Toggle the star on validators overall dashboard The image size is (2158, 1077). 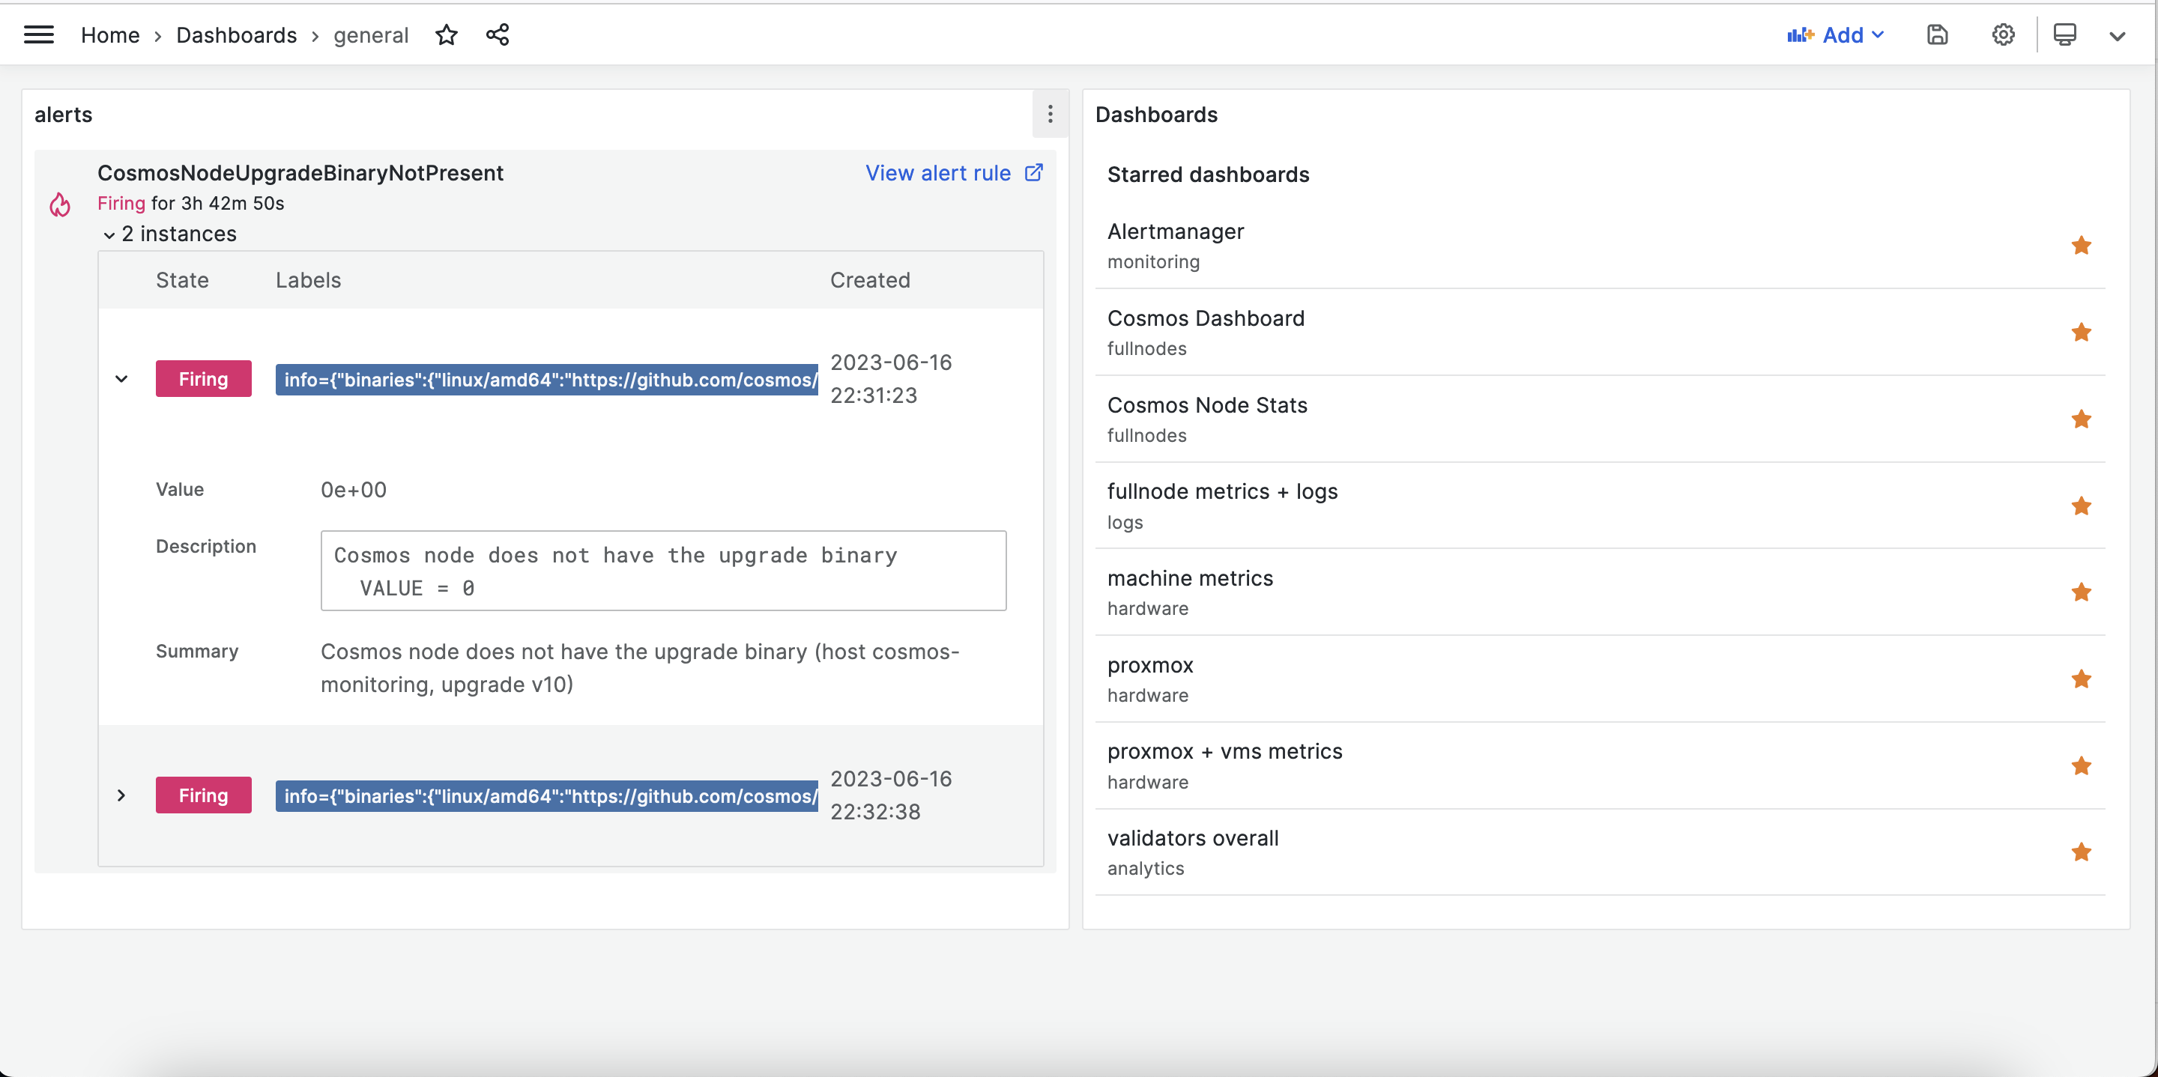(2082, 852)
